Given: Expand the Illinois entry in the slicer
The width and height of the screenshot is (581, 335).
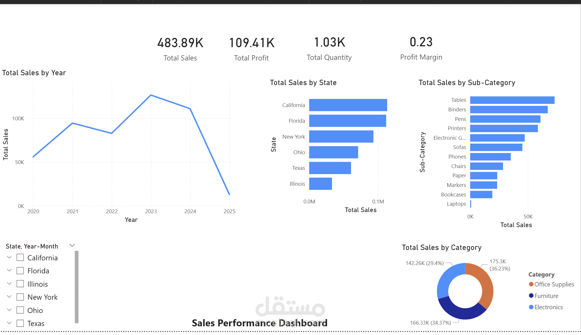Looking at the screenshot, I should click(9, 283).
